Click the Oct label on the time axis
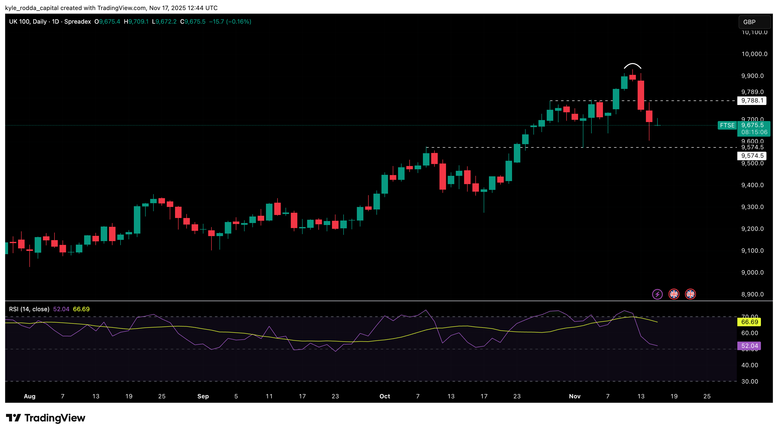 [x=384, y=396]
